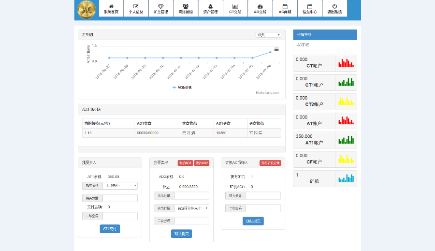Click the 收益 0.000/3500 value

coord(188,187)
